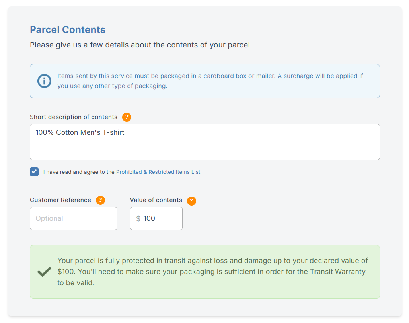The width and height of the screenshot is (409, 323).
Task: Select the Value of contents amount field
Action: pos(160,218)
